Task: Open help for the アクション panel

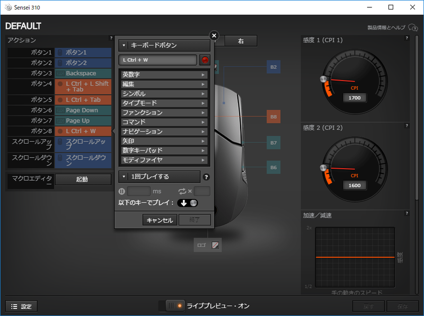Action: pos(111,38)
